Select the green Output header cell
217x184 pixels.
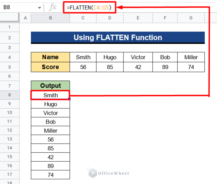pos(50,85)
